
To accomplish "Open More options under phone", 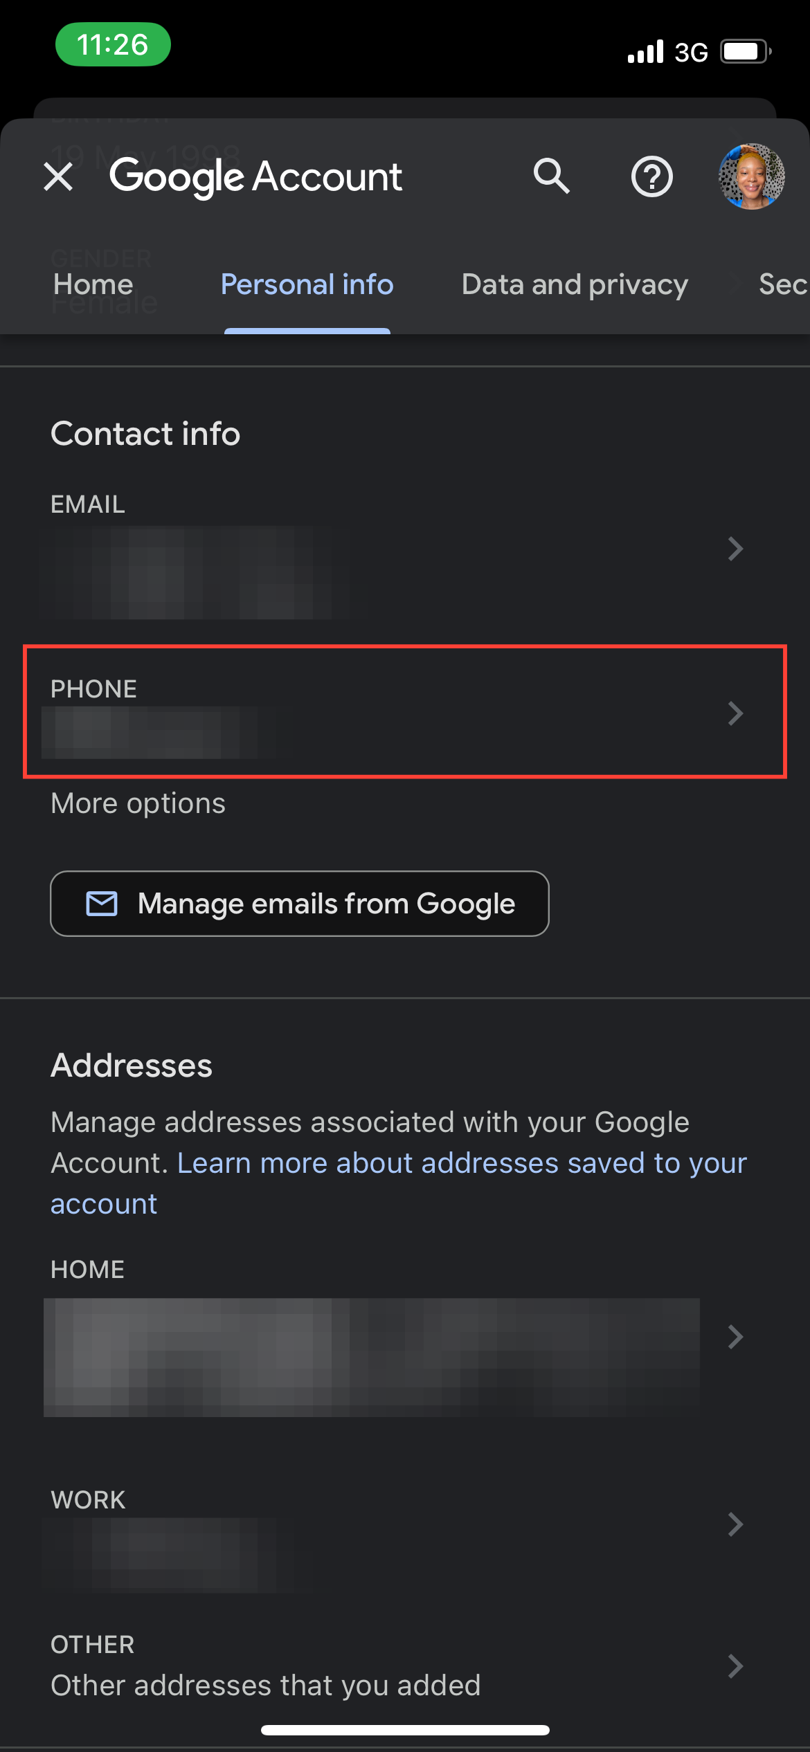I will [138, 803].
